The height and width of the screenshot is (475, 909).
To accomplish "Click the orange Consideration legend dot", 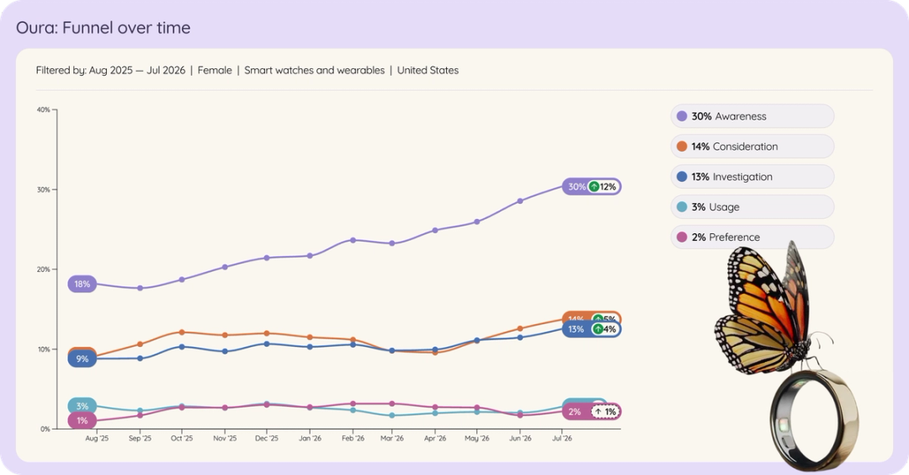I will pos(682,147).
